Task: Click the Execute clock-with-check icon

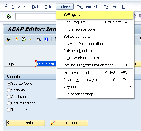Action: coord(24,39)
